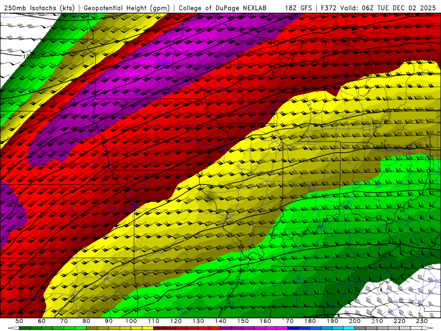Click the dark blue swatch beginning the blue range

293,328
